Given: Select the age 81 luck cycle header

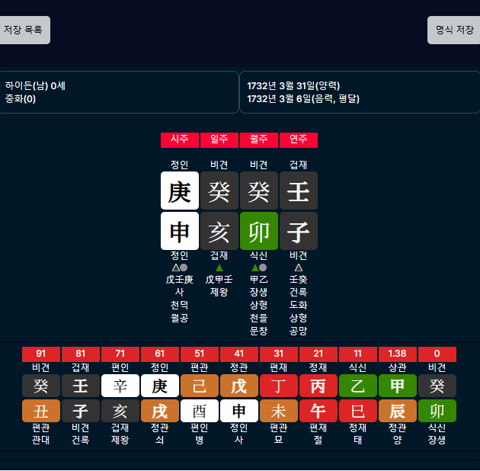Looking at the screenshot, I should click(81, 354).
